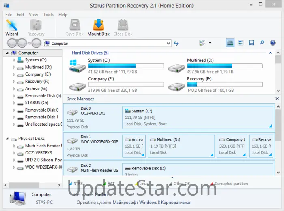Open help via question mark icon
Screen dimensions: 284x211
tap(273, 43)
